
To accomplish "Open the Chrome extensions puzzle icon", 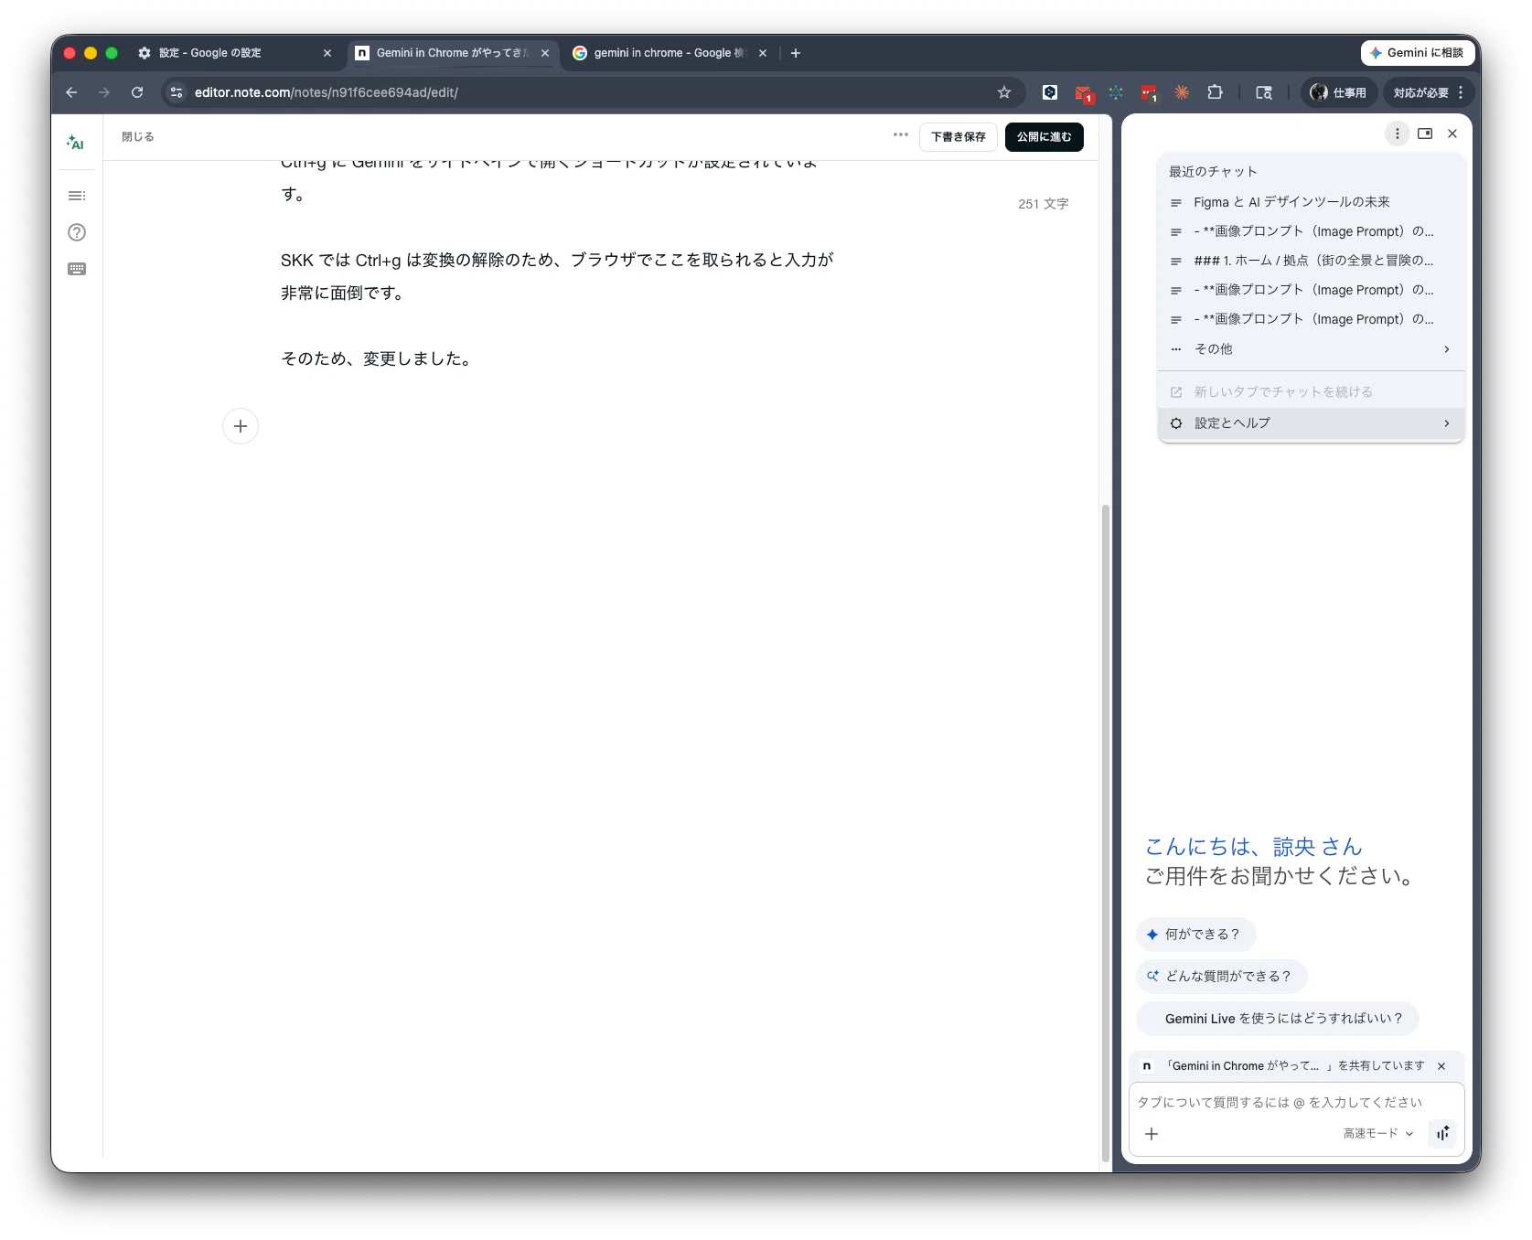I will coord(1215,92).
